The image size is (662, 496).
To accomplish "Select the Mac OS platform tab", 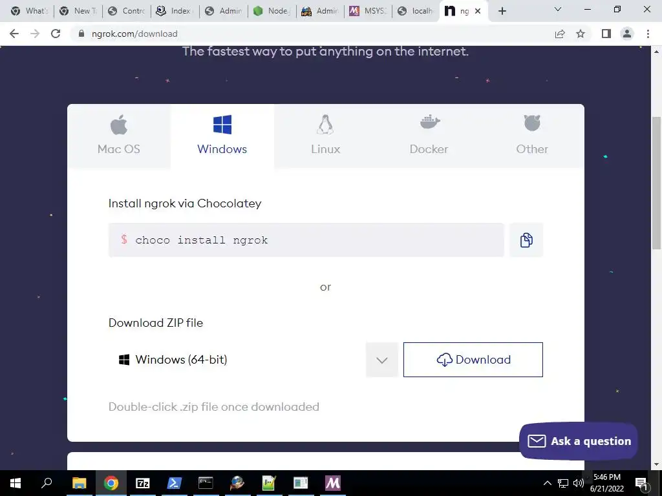I will pos(119,136).
